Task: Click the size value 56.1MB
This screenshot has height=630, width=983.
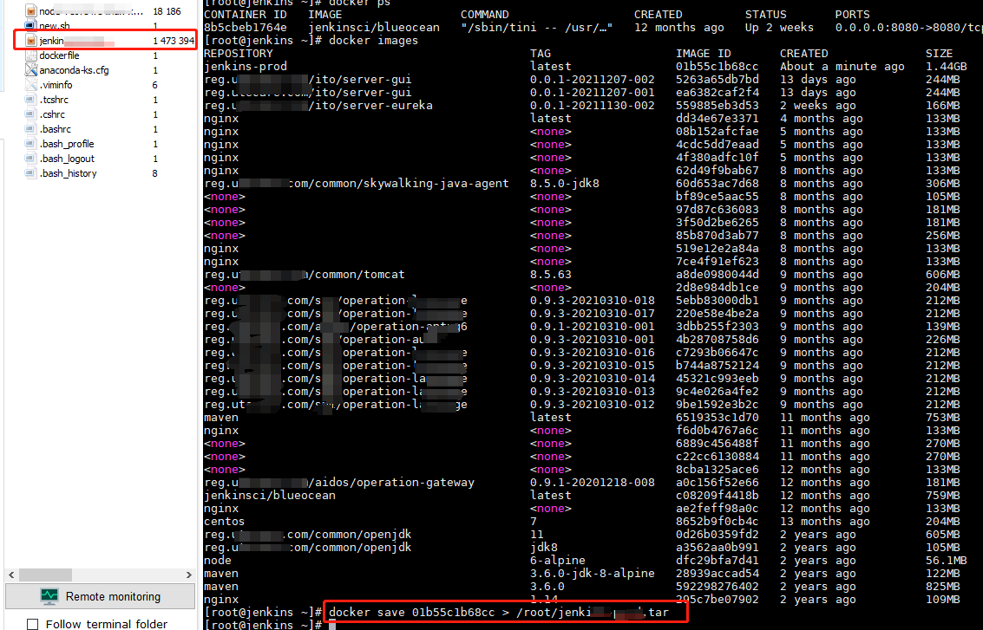Action: pyautogui.click(x=946, y=561)
